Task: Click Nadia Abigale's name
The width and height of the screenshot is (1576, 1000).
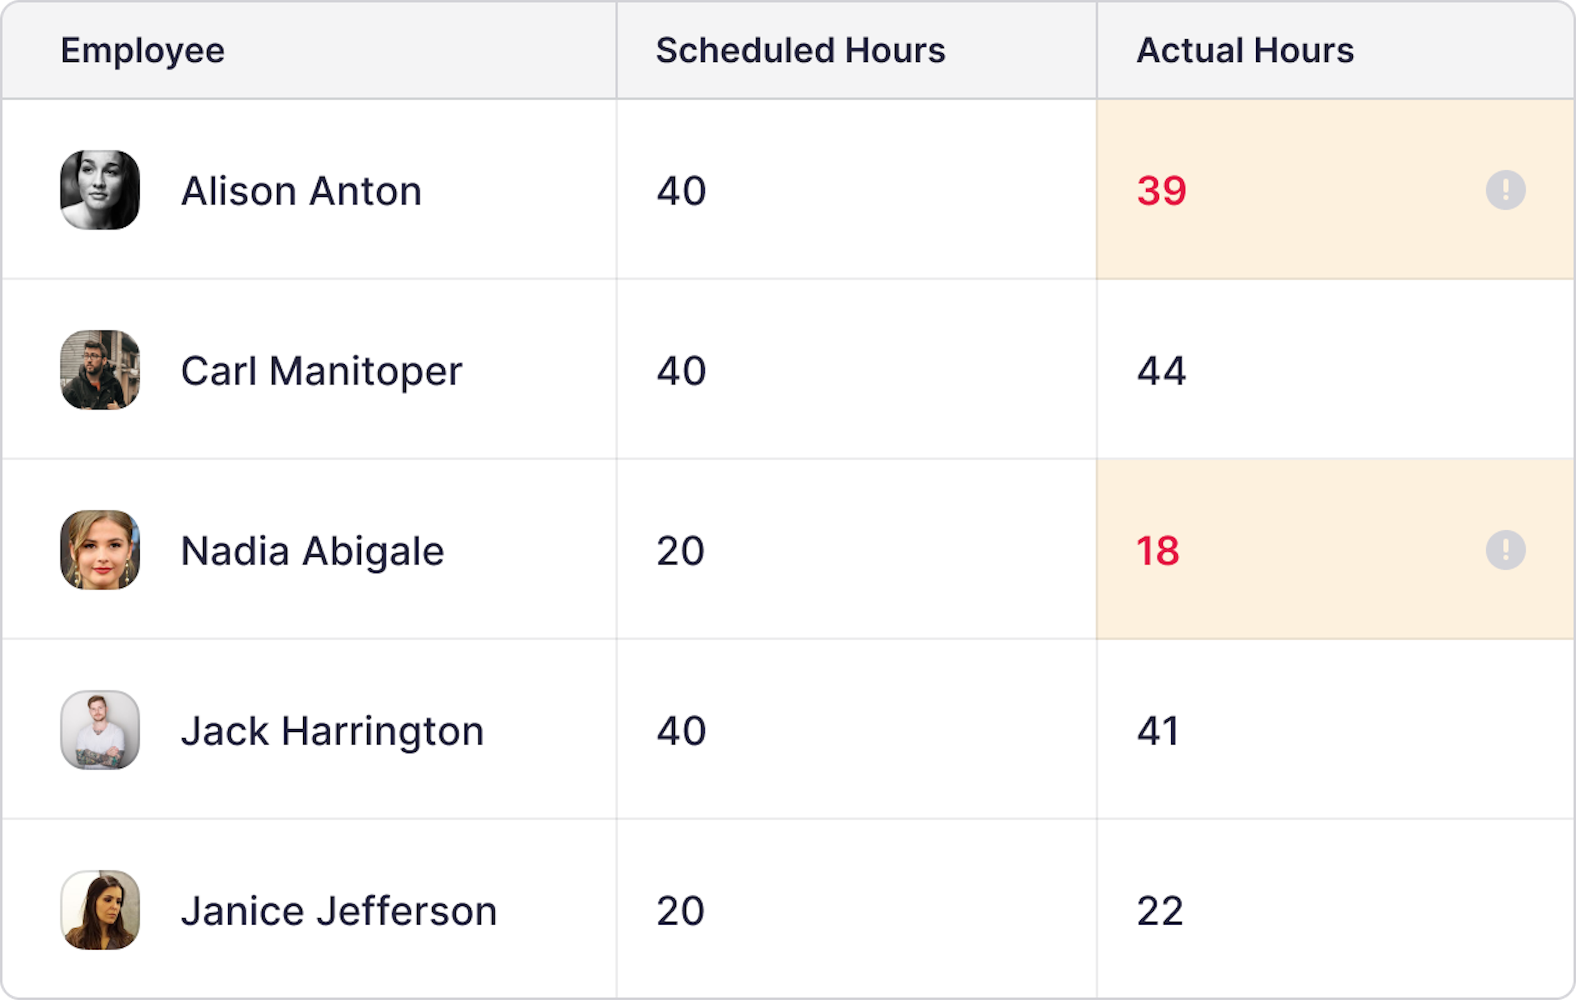Action: tap(312, 550)
